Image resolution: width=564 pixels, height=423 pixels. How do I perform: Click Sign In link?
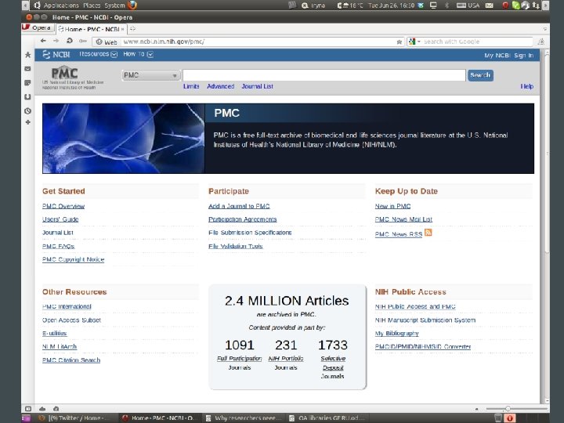click(x=524, y=56)
